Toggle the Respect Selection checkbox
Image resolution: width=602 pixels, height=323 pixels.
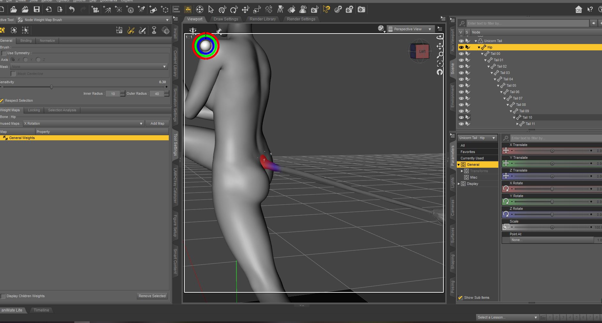click(2, 101)
